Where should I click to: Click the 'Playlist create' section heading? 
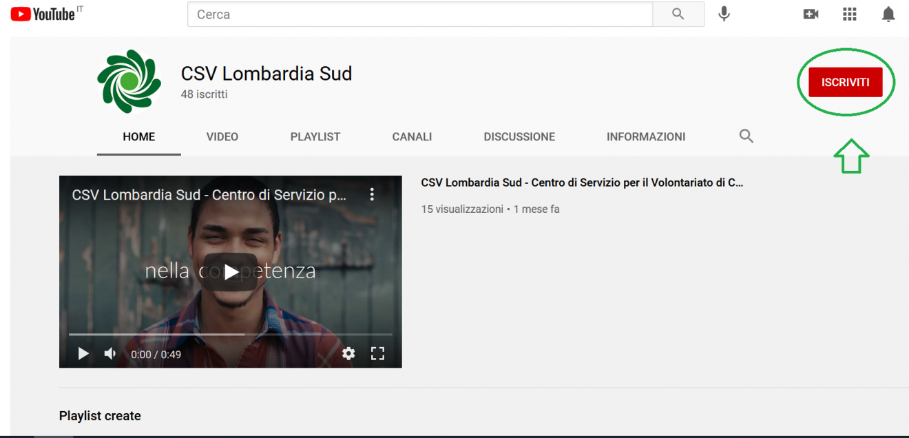click(100, 416)
